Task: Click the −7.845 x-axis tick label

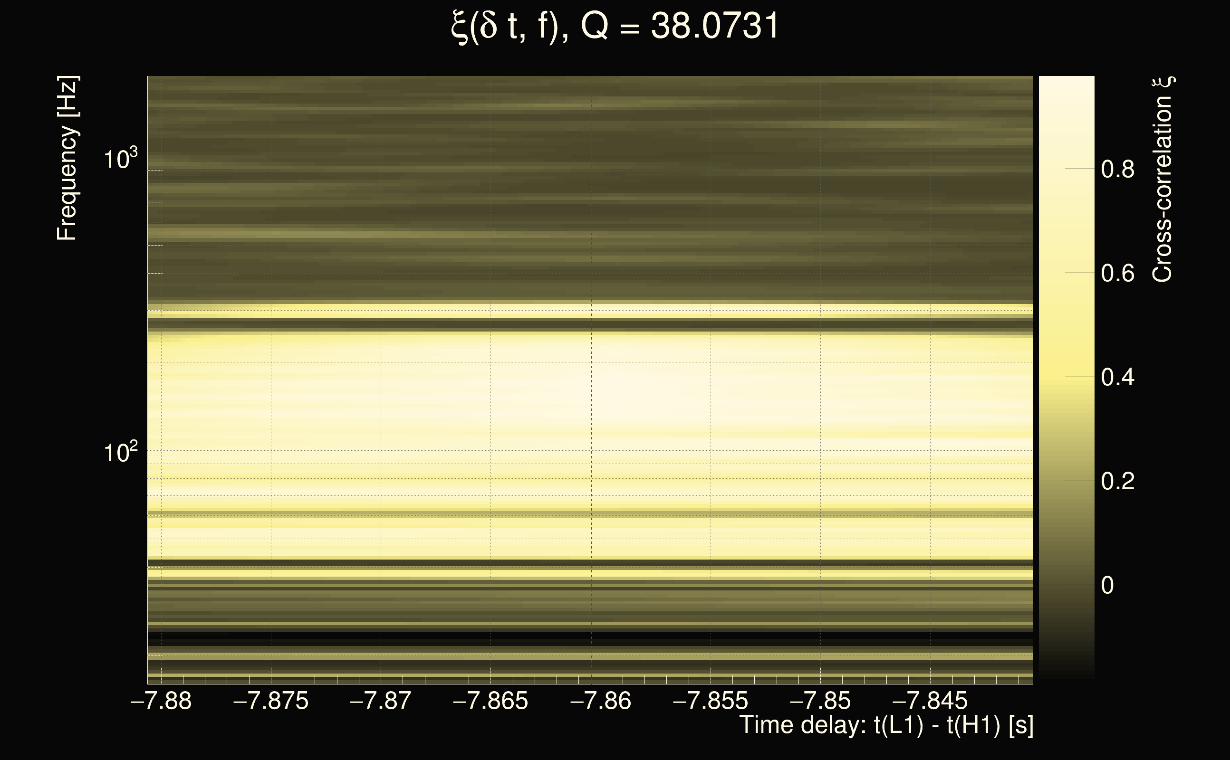Action: tap(930, 701)
